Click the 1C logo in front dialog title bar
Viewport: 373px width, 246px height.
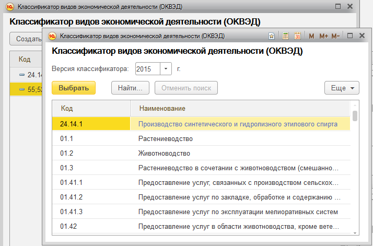pos(52,36)
